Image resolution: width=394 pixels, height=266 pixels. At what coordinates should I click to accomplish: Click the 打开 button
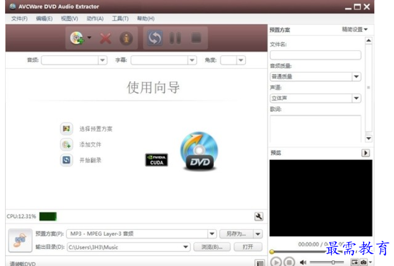point(248,247)
